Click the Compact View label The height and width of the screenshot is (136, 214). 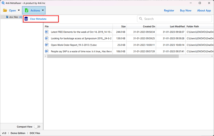click(x=25, y=127)
